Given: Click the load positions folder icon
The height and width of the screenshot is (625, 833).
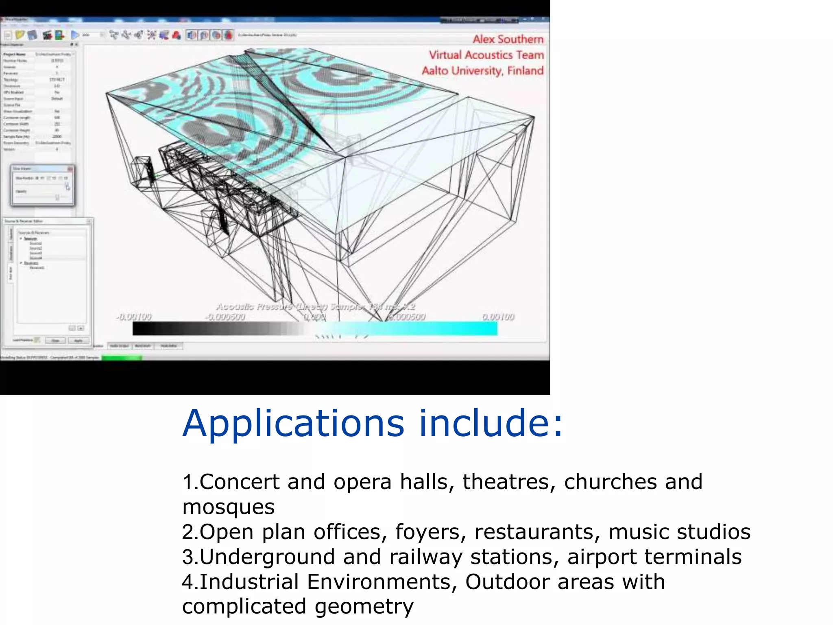Looking at the screenshot, I should [x=37, y=340].
